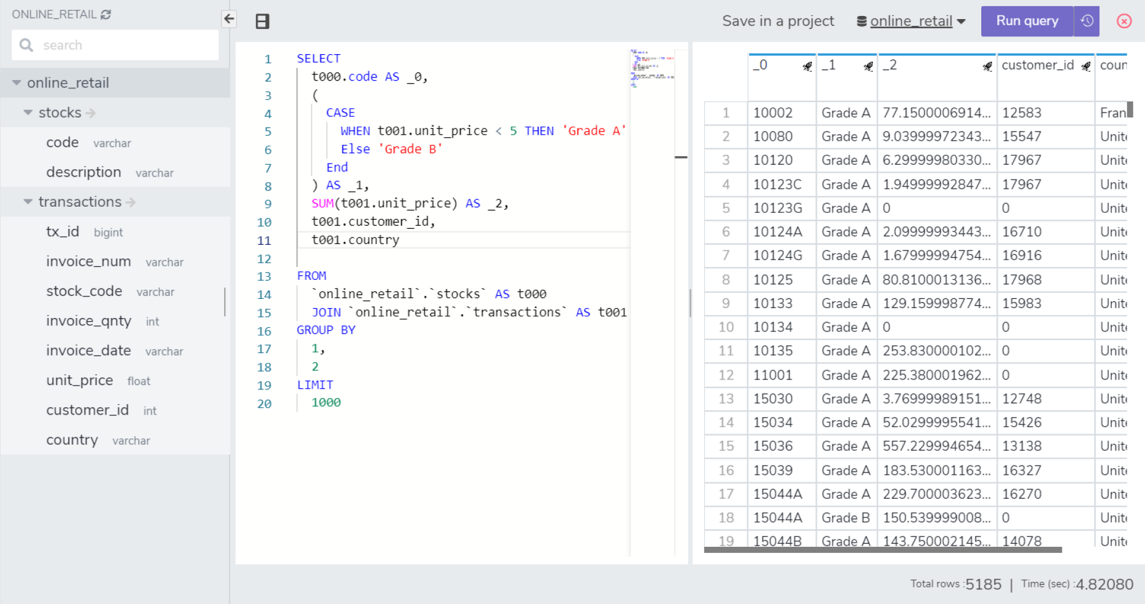Click the red circled X cancel icon

[x=1124, y=22]
